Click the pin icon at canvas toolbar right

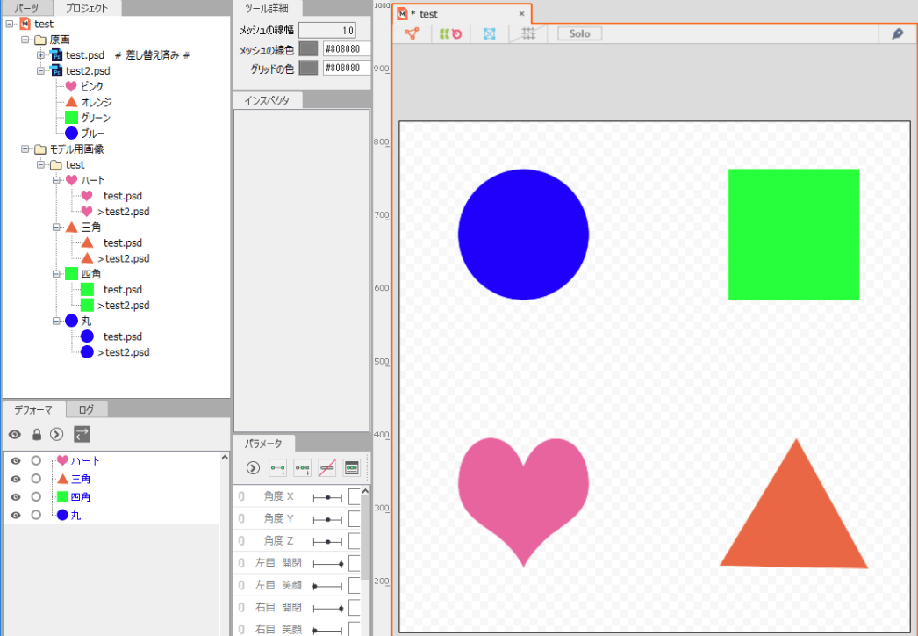point(897,33)
